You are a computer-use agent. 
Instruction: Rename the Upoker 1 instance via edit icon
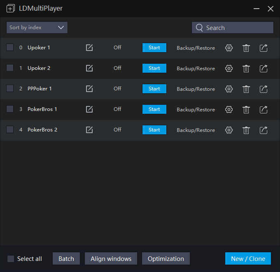coord(89,48)
